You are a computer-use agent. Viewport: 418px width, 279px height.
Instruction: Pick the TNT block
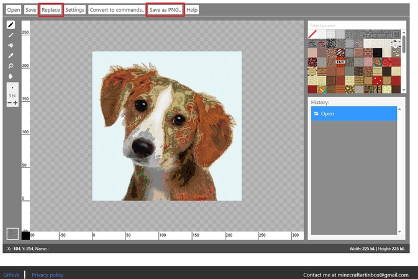coord(340,62)
